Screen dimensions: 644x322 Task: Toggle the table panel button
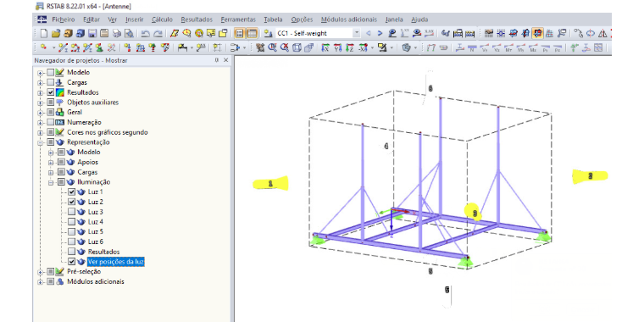pyautogui.click(x=252, y=33)
